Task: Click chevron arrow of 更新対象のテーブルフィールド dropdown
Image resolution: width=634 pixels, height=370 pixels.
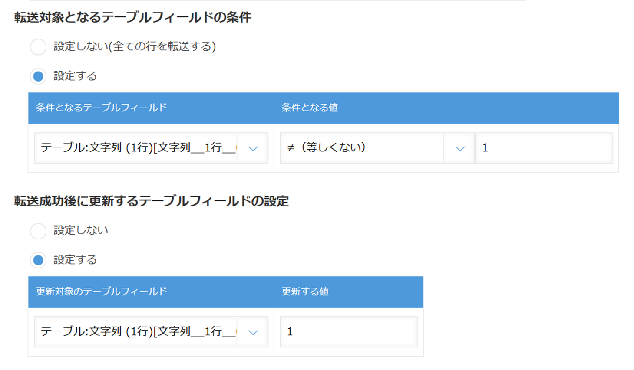Action: coord(253,332)
